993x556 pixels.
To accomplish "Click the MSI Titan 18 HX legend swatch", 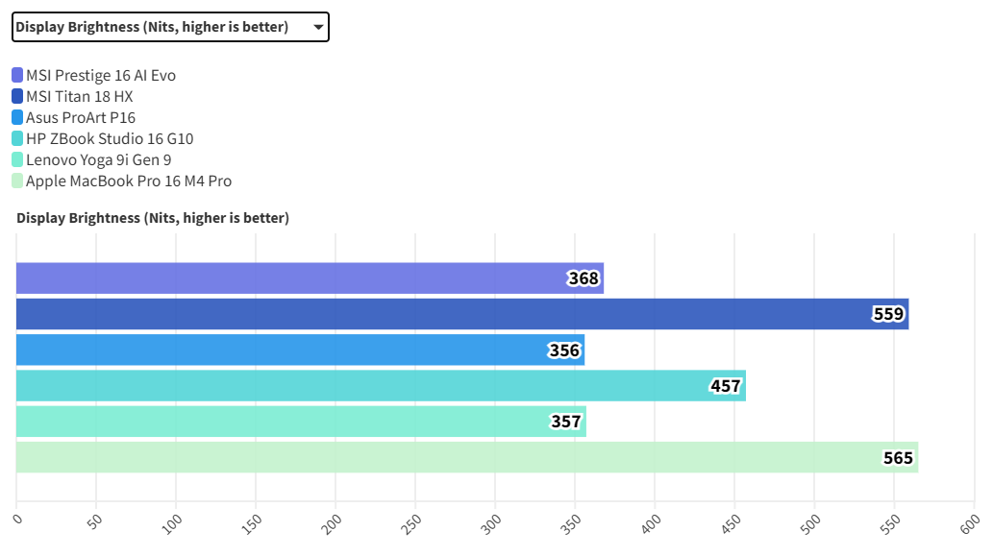I will coord(17,96).
